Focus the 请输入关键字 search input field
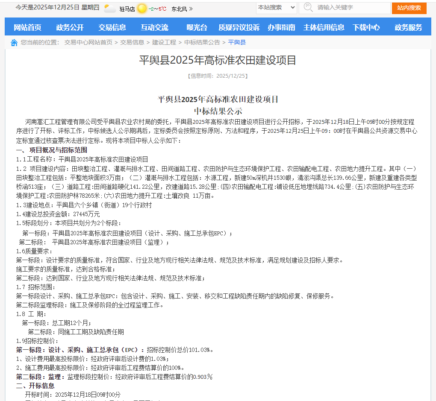Image resolution: width=436 pixels, height=401 pixels. click(x=351, y=8)
